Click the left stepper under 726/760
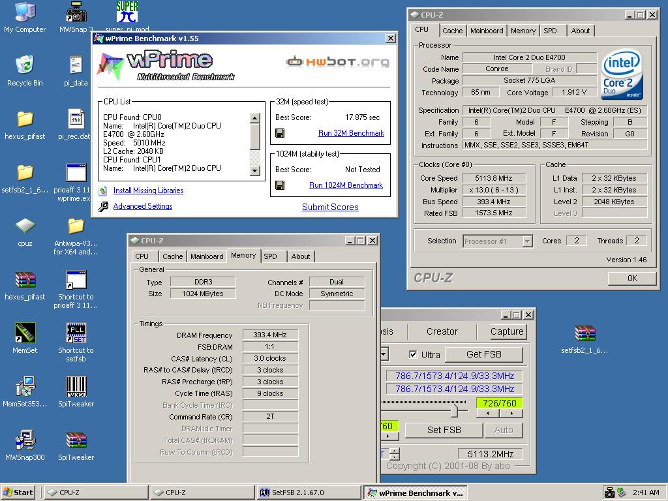Image resolution: width=668 pixels, height=501 pixels. coord(487,413)
